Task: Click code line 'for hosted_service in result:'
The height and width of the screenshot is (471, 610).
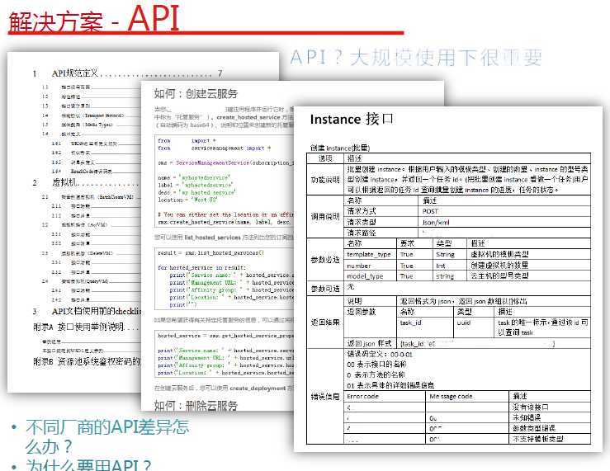Action: coord(201,267)
